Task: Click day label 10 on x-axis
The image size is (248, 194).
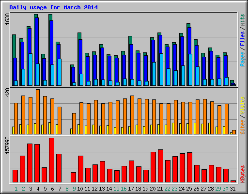Action: pos(80,189)
